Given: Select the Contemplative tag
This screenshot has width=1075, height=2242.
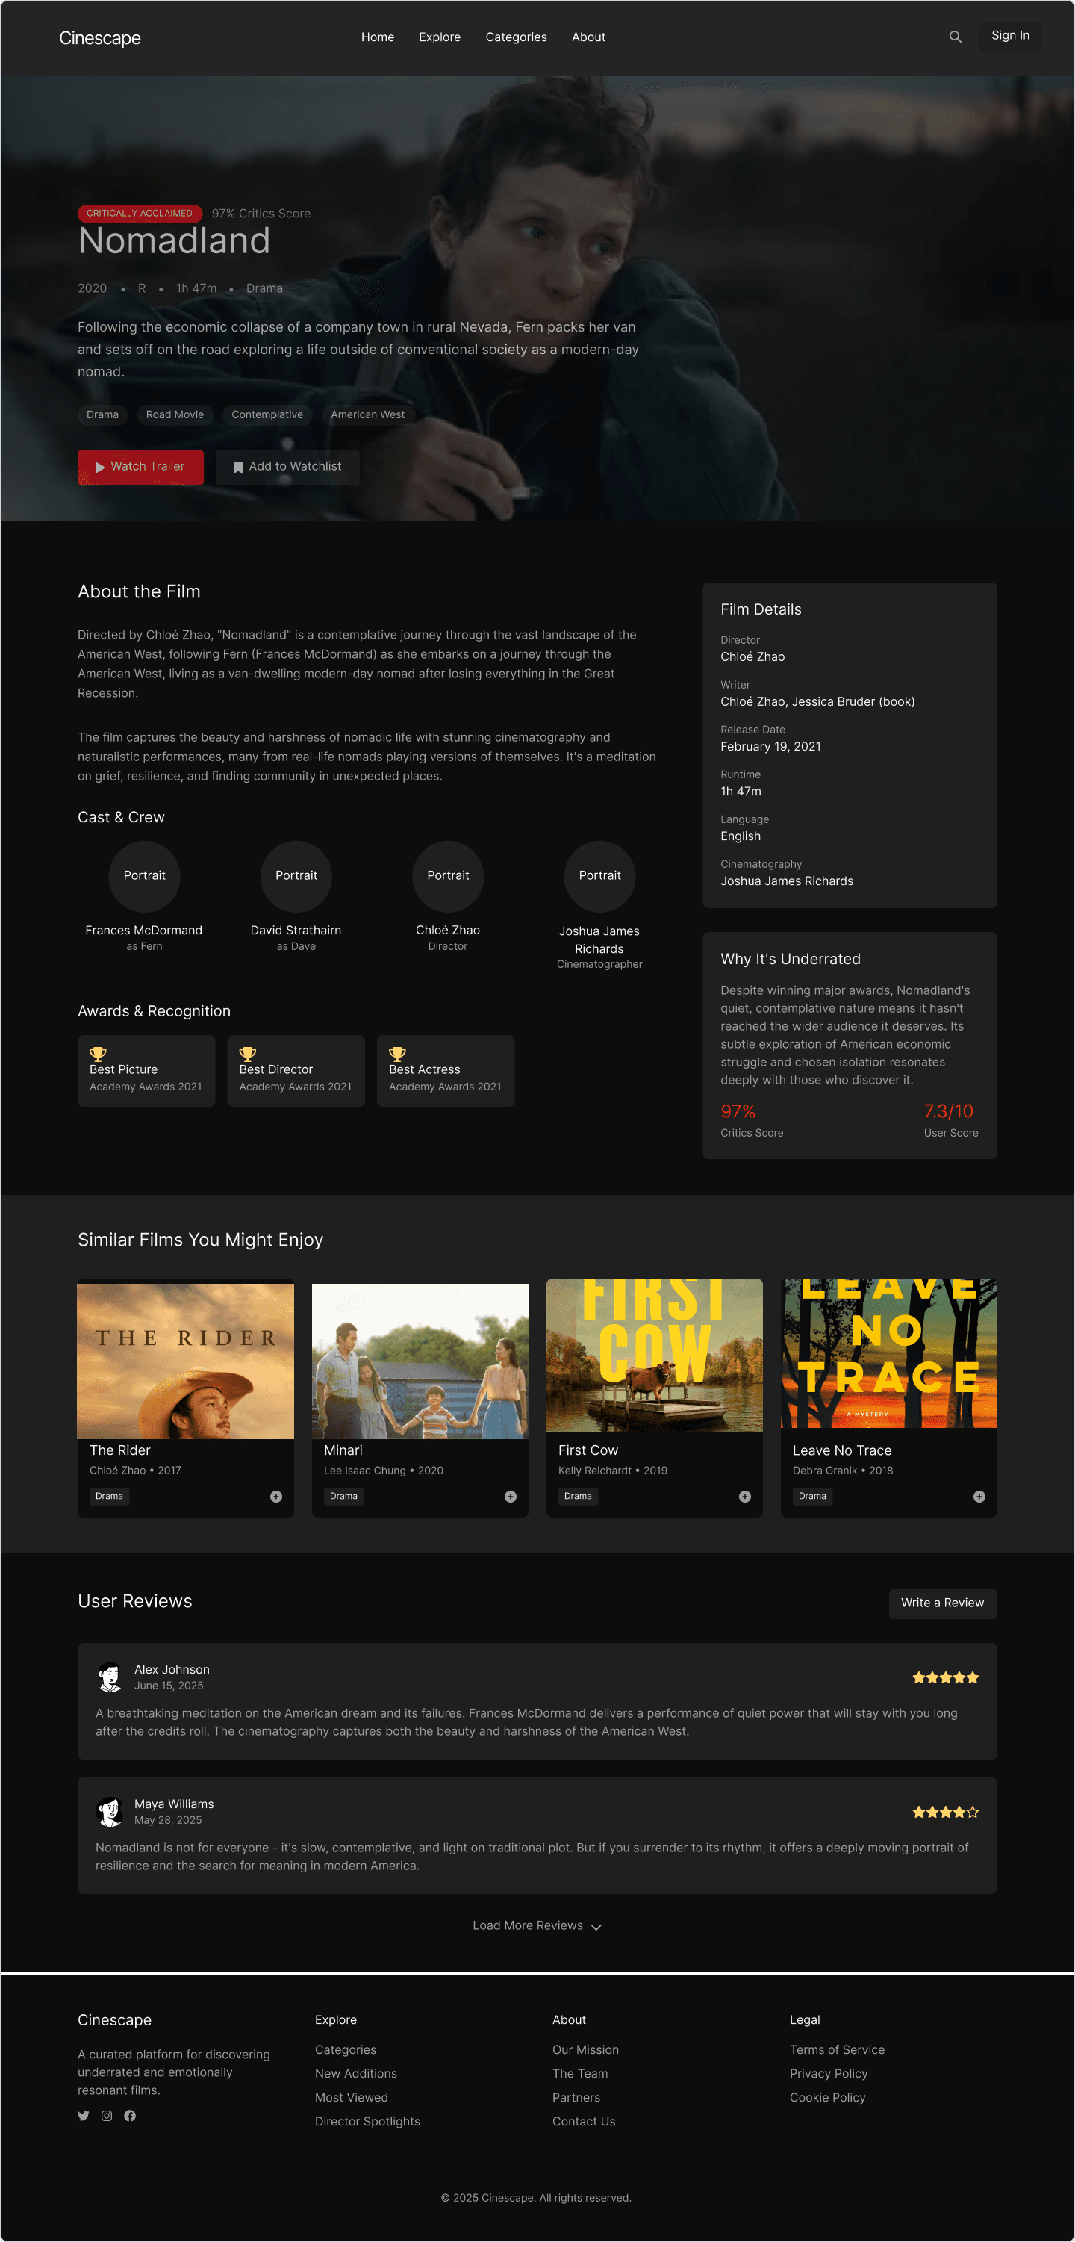Looking at the screenshot, I should point(267,414).
